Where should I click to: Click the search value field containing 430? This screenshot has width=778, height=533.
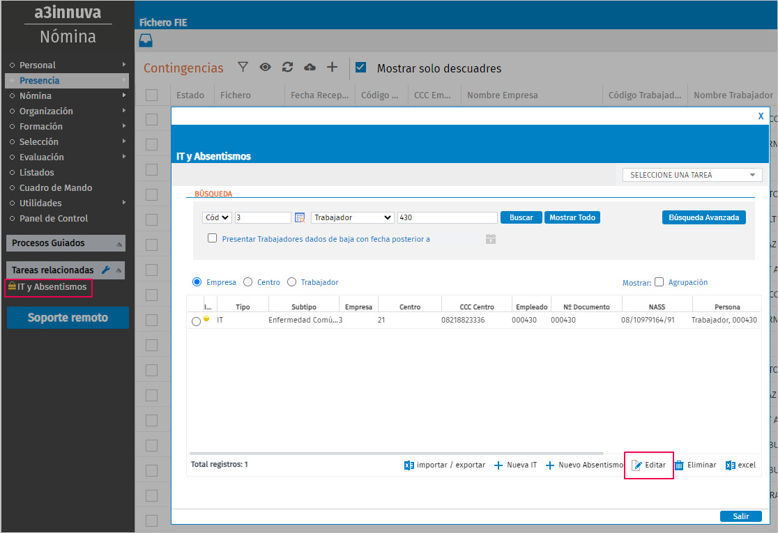point(447,217)
